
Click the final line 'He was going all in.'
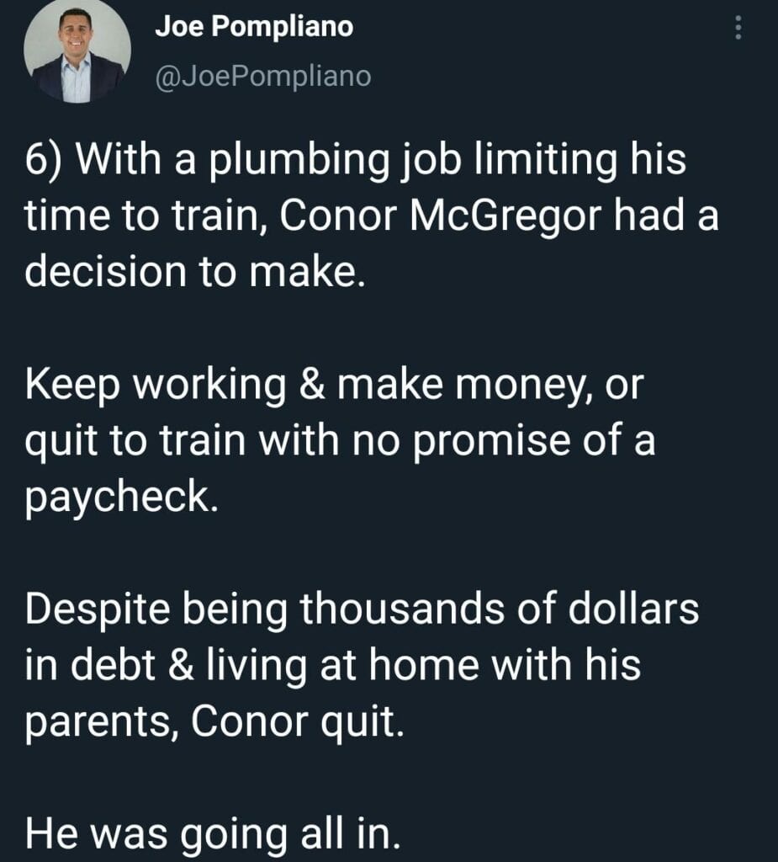click(213, 834)
